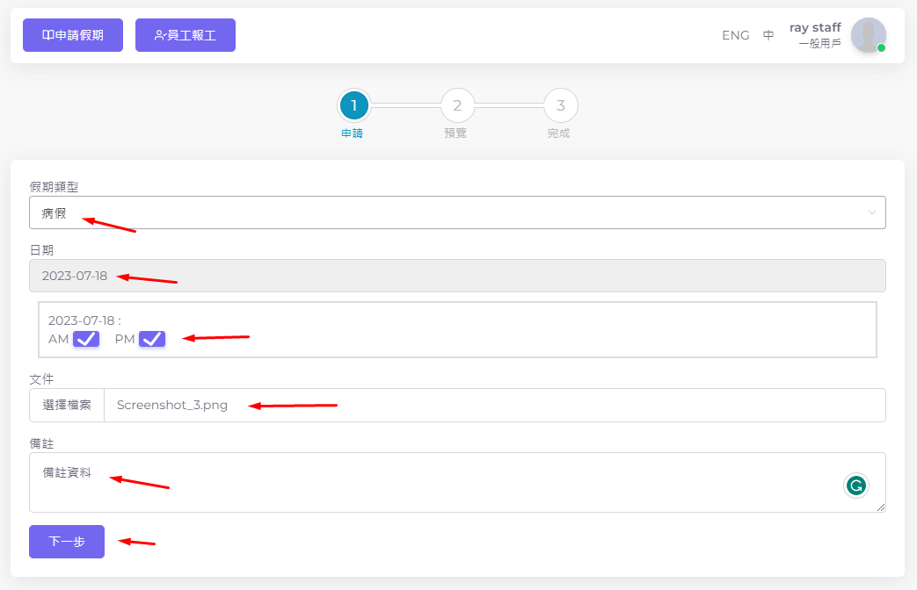Select step 3 完成 circle
The height and width of the screenshot is (590, 917).
click(561, 105)
